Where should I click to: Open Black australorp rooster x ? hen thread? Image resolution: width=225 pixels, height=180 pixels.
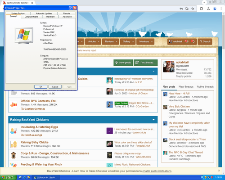click(x=187, y=139)
